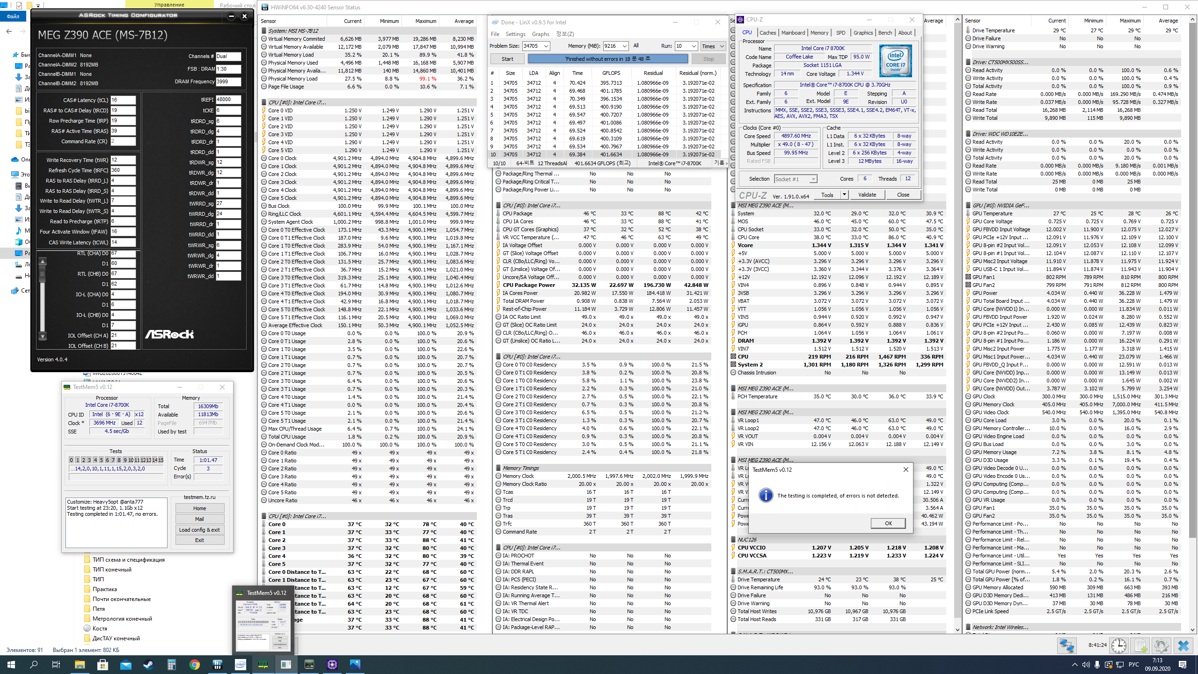
Task: Open Google Chrome from the taskbar
Action: pos(194,664)
